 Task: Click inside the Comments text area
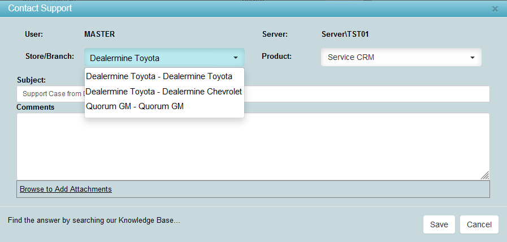tap(339, 147)
